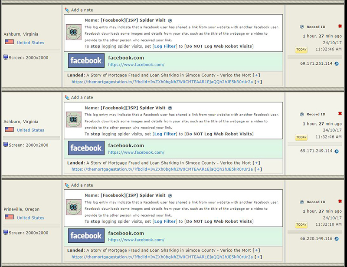Image resolution: width=347 pixels, height=267 pixels.
Task: Select IP address text 66.220.149.116
Action: point(316,239)
